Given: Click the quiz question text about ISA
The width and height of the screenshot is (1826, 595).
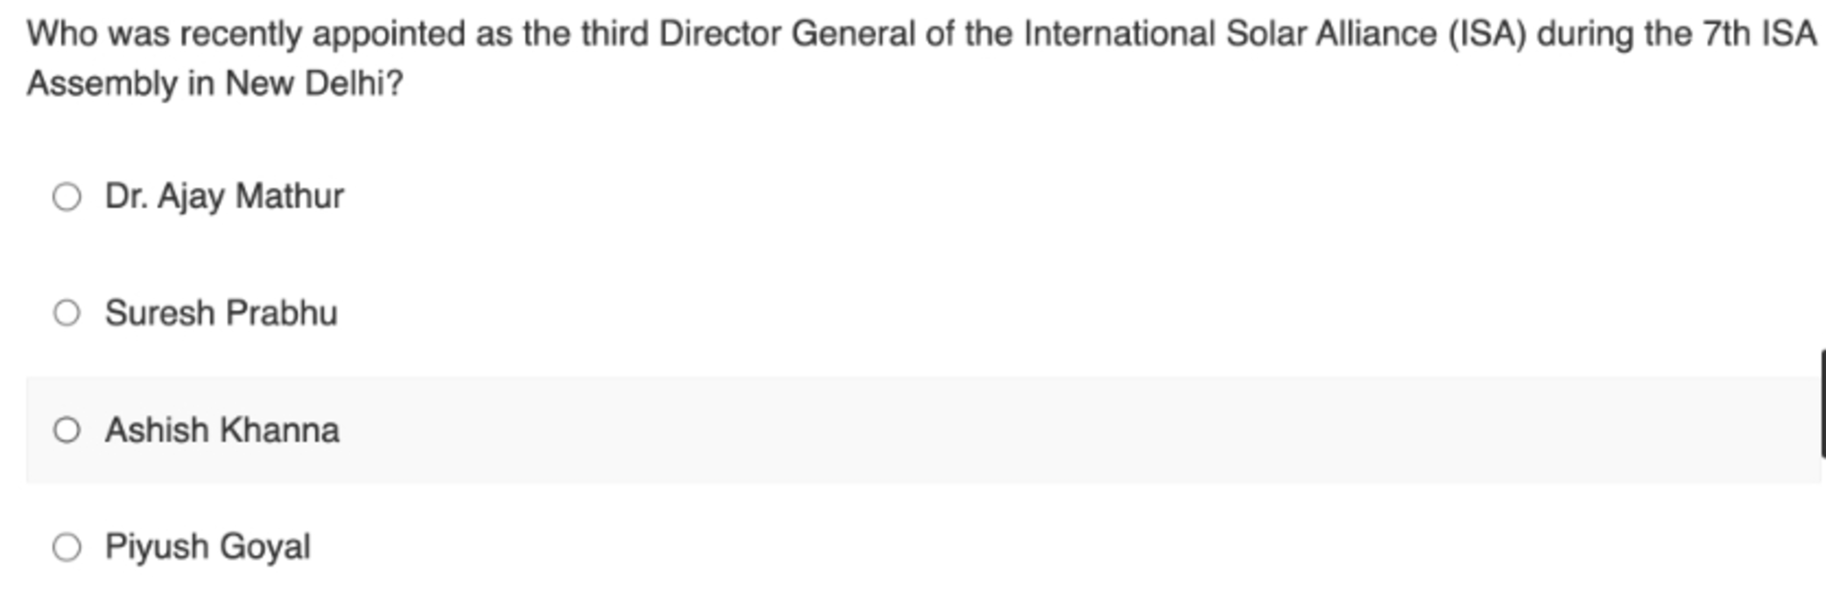Looking at the screenshot, I should point(922,59).
